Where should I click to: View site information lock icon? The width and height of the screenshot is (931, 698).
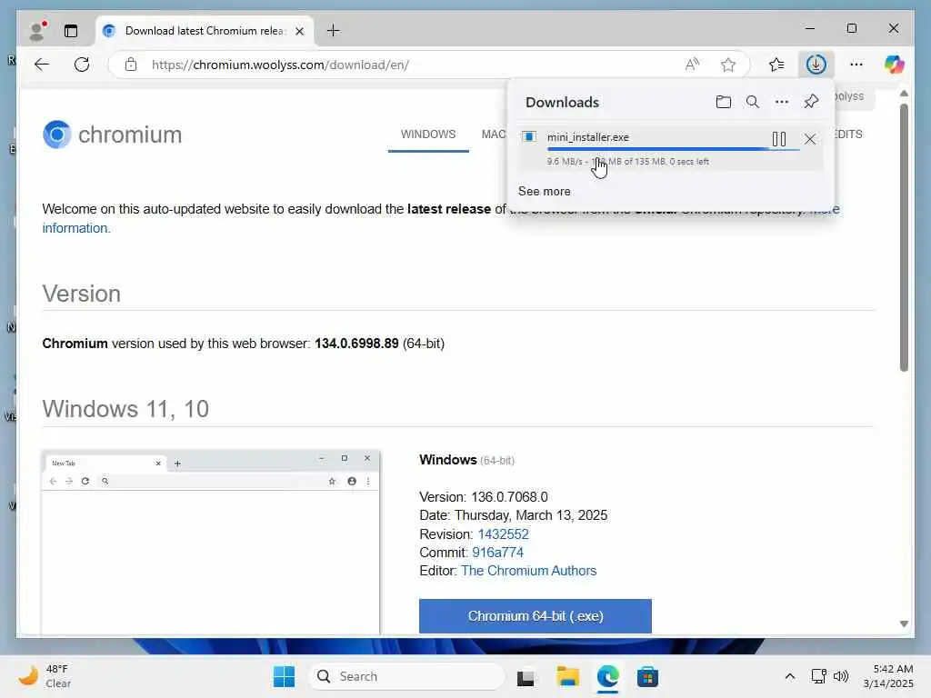[131, 65]
